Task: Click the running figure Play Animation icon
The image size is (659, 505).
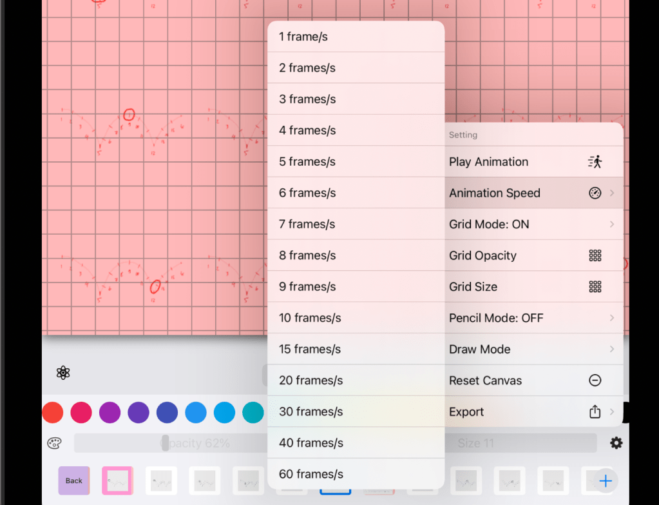Action: [x=595, y=162]
